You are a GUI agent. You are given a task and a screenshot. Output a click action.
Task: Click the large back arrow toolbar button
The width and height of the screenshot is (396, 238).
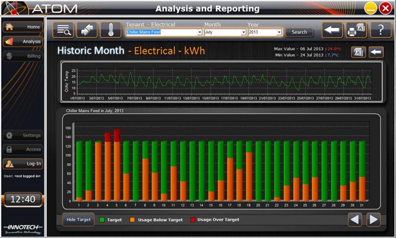coord(332,30)
